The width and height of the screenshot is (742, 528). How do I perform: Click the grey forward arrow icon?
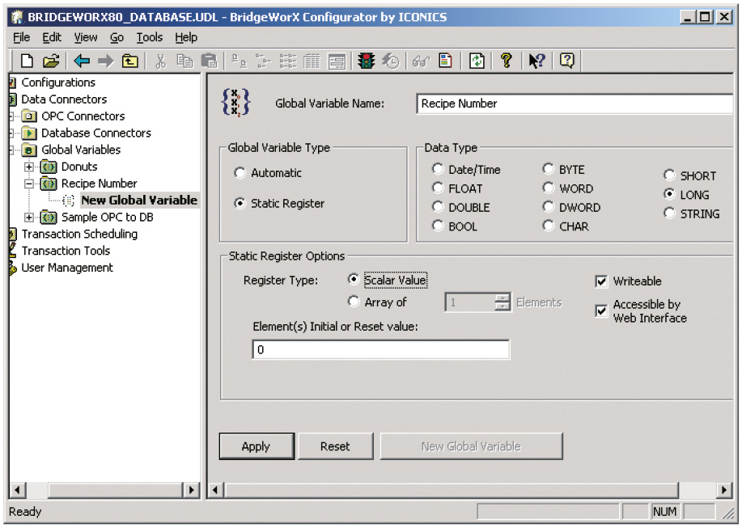point(105,61)
